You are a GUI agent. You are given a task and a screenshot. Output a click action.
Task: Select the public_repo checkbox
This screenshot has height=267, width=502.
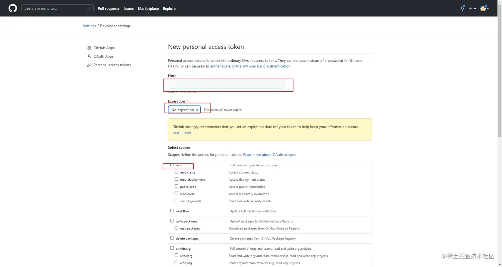point(176,186)
